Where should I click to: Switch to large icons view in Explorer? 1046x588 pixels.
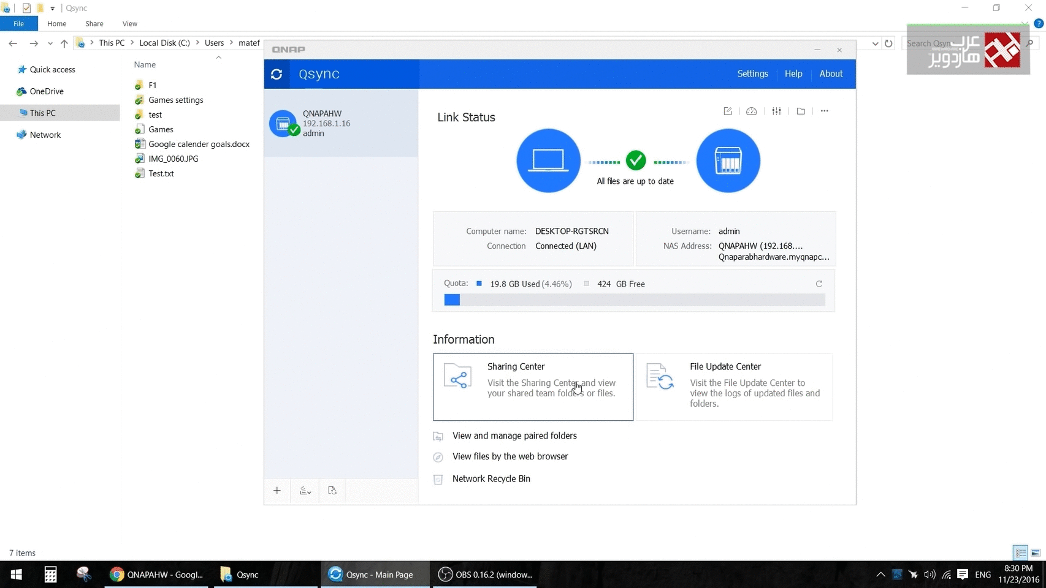1036,552
